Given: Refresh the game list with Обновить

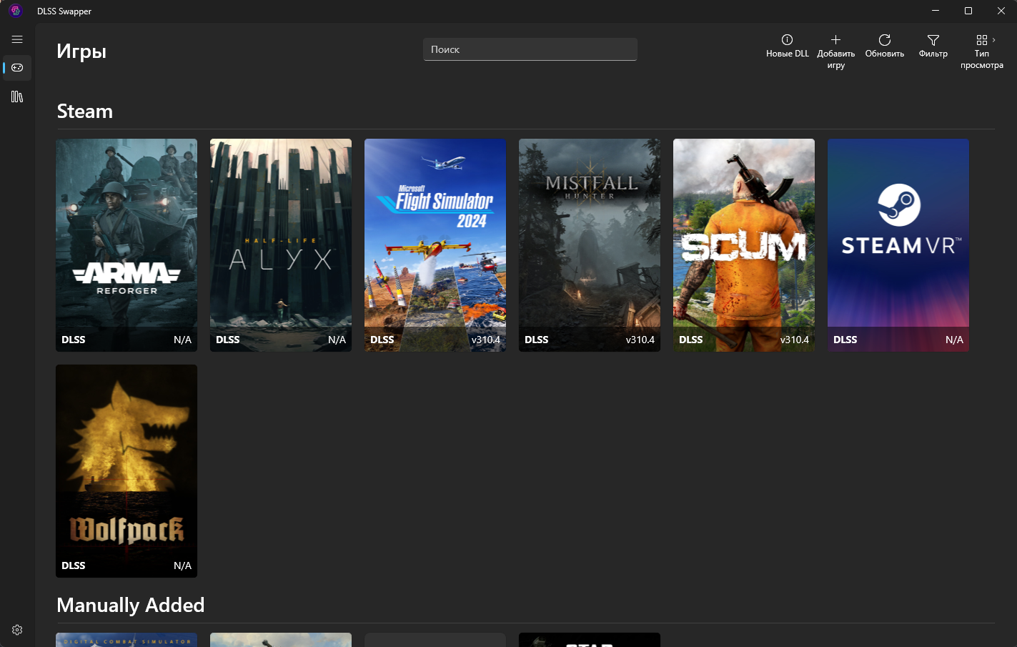Looking at the screenshot, I should pos(885,46).
